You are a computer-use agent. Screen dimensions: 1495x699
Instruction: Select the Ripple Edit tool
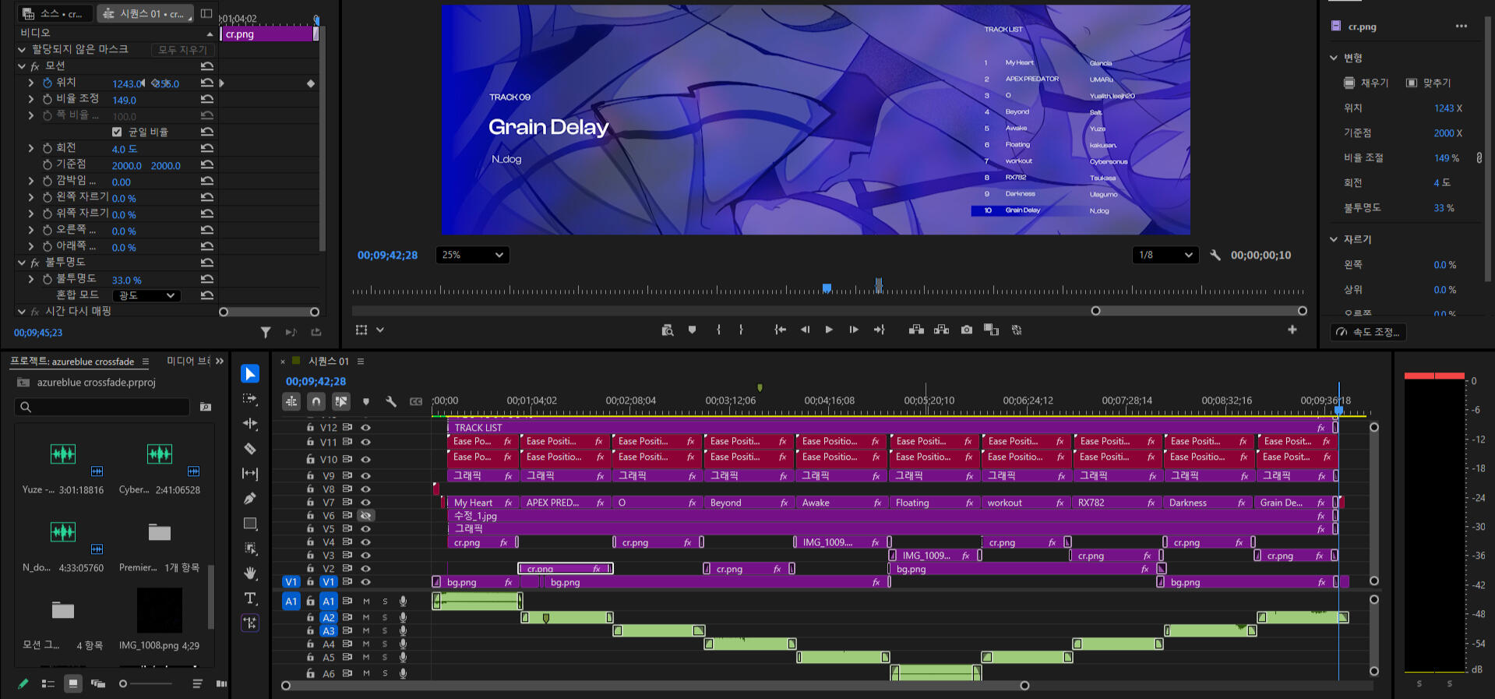pyautogui.click(x=250, y=424)
